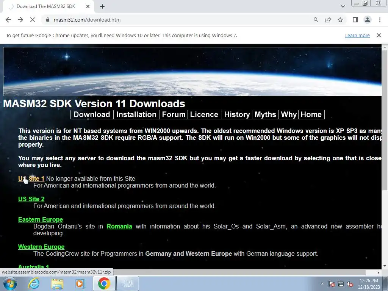Open the Why nav item

click(x=288, y=114)
